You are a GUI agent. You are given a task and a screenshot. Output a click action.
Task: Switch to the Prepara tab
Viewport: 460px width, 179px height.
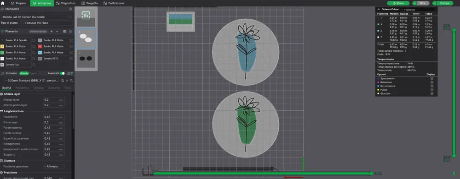[18, 3]
